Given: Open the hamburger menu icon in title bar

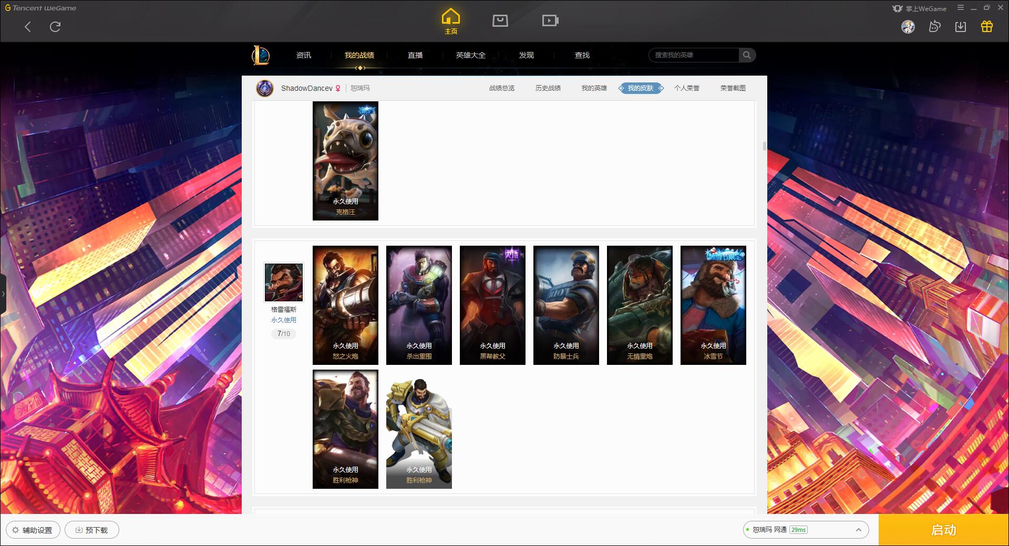Looking at the screenshot, I should click(x=961, y=8).
